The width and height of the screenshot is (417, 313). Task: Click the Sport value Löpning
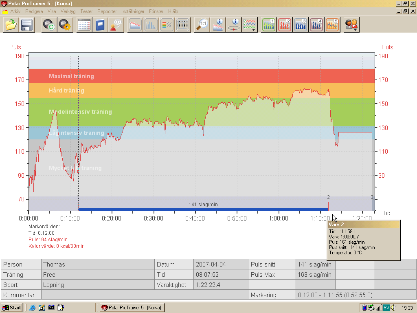point(98,285)
